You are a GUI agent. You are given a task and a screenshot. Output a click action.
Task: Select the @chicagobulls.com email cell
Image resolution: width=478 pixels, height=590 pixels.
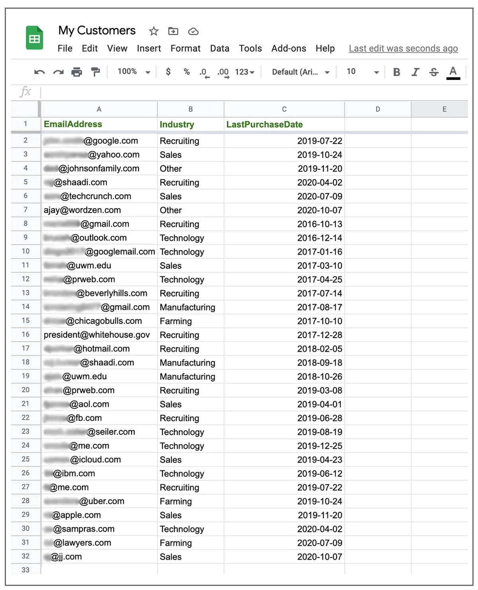[99, 321]
